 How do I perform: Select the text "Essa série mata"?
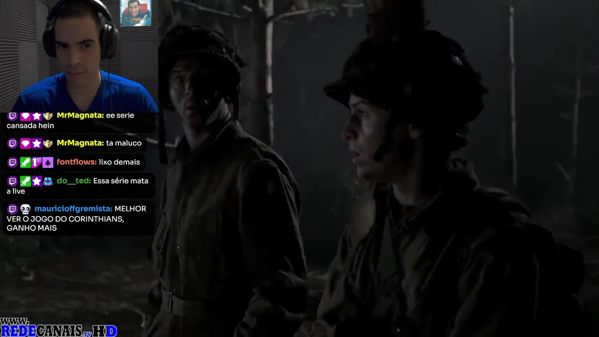click(121, 181)
